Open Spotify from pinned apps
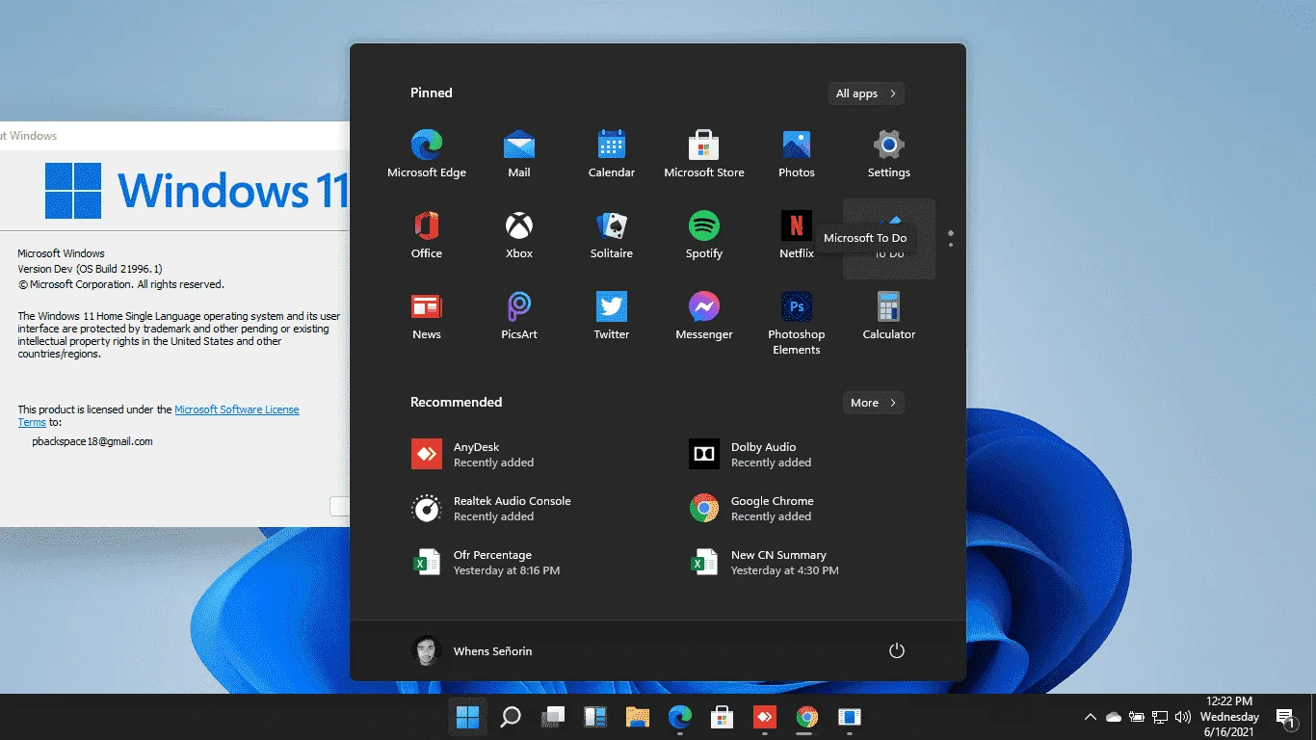The image size is (1316, 740). (704, 235)
